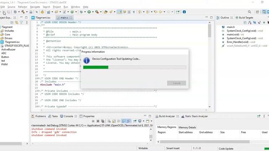Click the Open Element folder icon in toolbar
Screen dimensions: 269x151
[105, 12]
